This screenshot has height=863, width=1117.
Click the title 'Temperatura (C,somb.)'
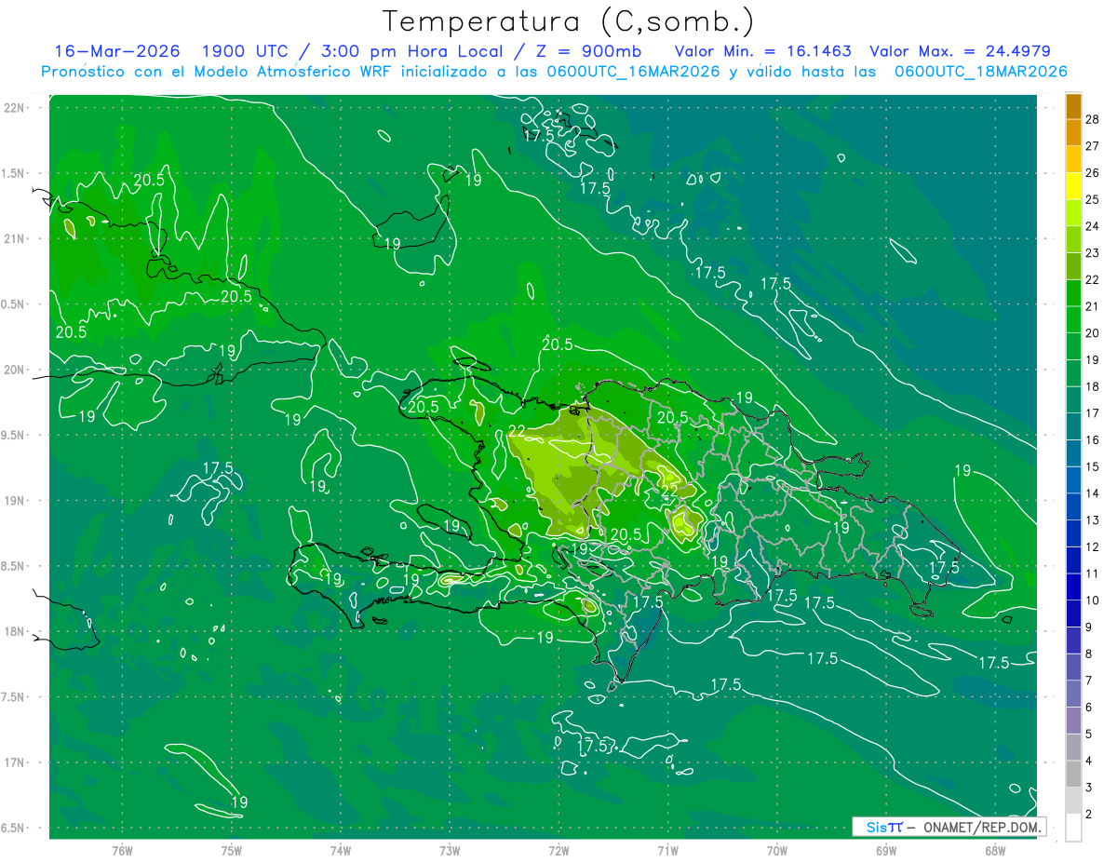click(x=568, y=20)
